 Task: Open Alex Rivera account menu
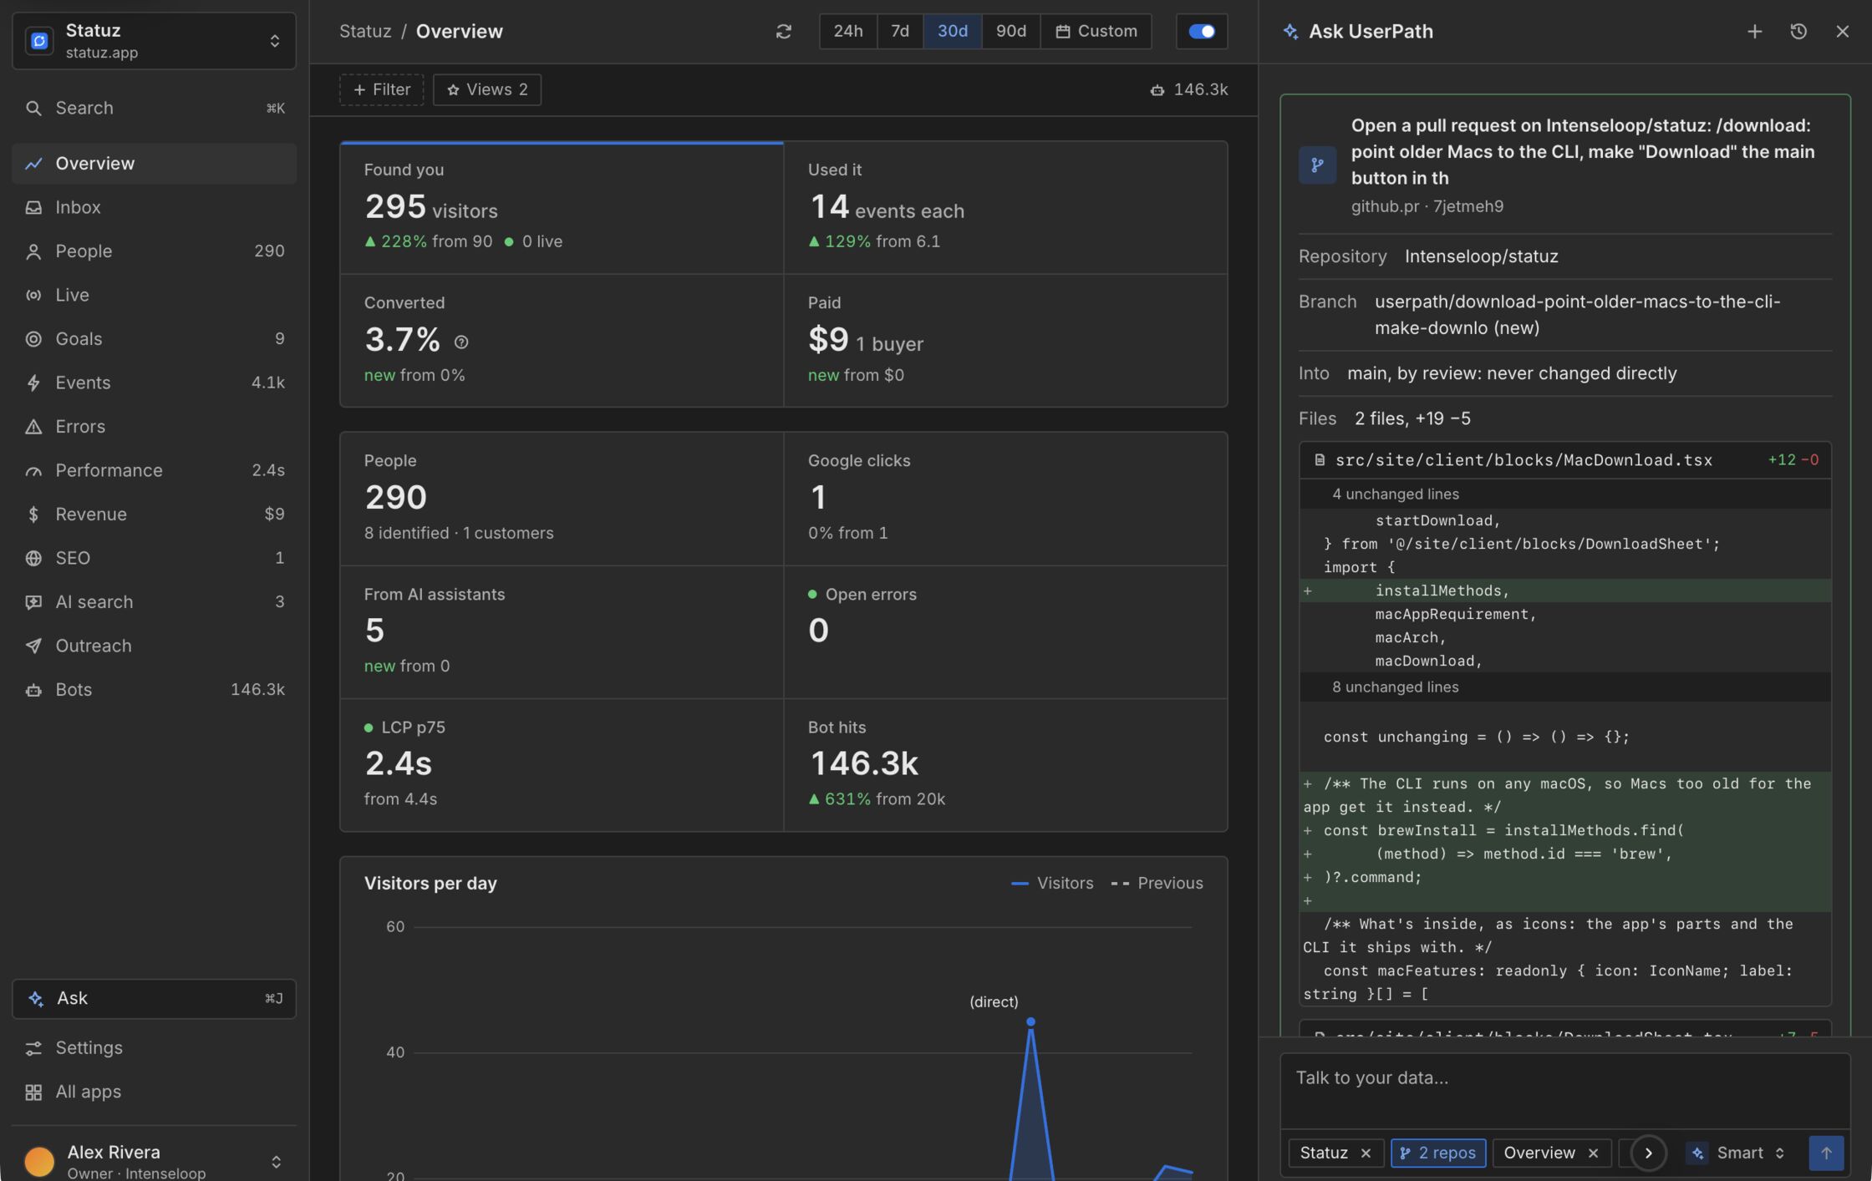click(x=154, y=1161)
